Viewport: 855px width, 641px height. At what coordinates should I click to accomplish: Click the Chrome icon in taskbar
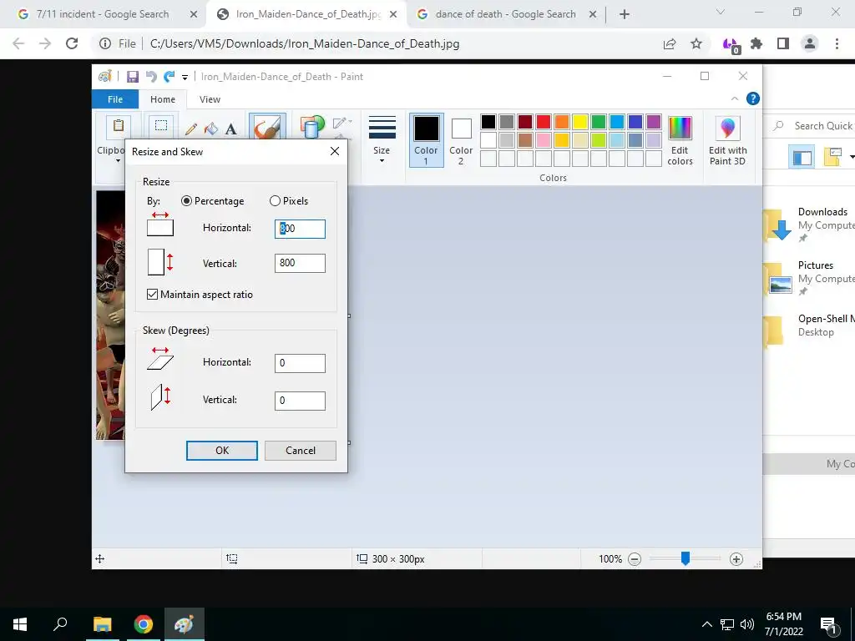pos(144,624)
